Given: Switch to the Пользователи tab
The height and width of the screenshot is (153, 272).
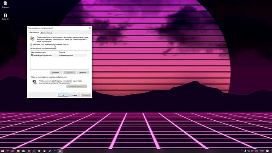Looking at the screenshot, I should (34, 33).
